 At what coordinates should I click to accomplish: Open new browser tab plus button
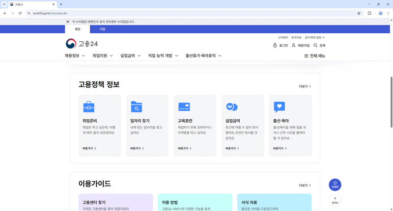point(61,4)
